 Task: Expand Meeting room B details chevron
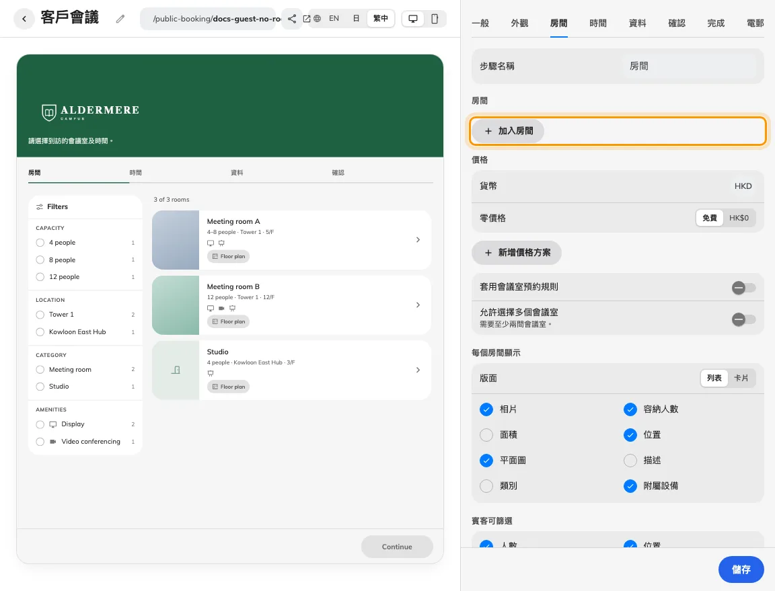(418, 305)
